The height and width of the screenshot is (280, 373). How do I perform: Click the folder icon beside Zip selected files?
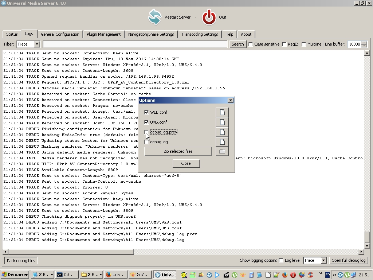222,151
